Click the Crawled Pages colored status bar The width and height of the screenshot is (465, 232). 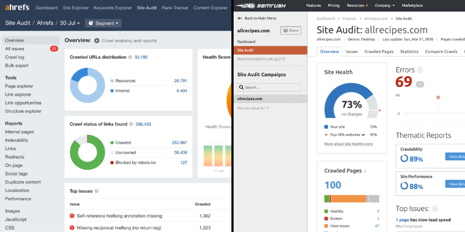351,199
